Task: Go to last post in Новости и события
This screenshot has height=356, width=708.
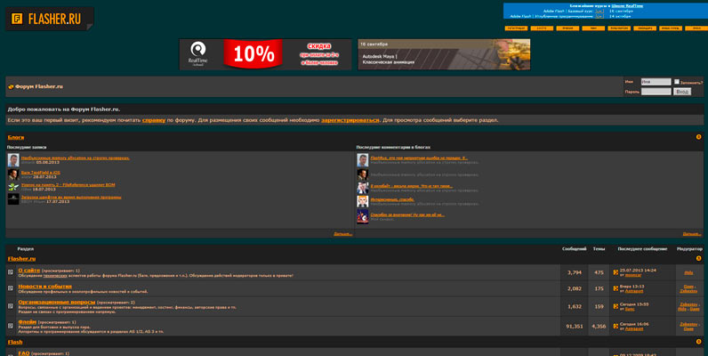Action: pos(615,288)
